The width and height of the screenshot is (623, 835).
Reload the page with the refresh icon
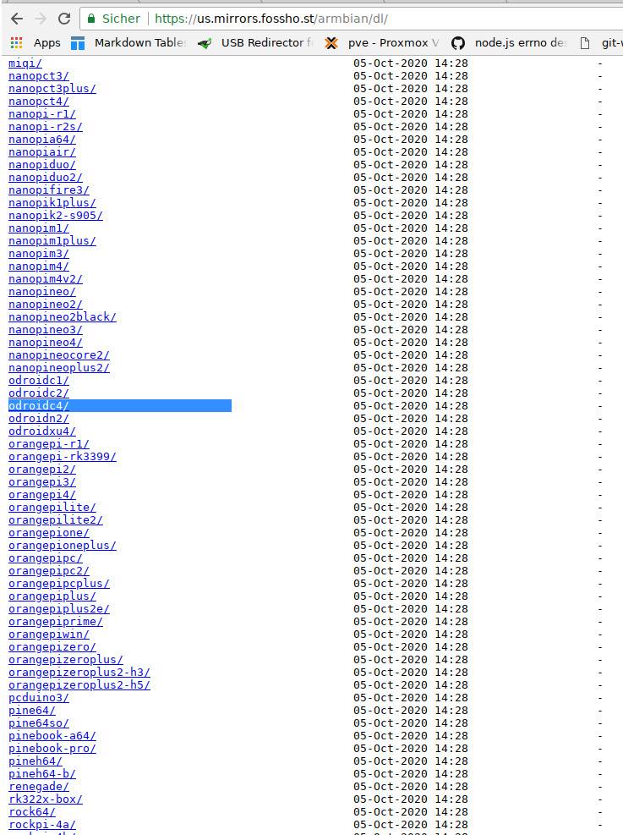64,19
